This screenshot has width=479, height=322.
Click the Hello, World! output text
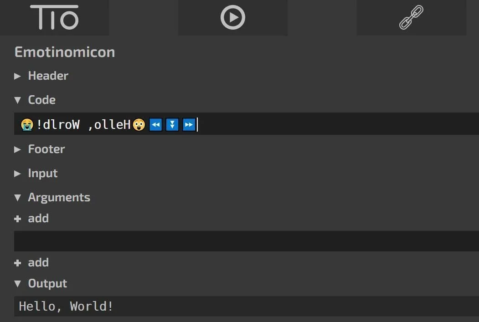click(66, 307)
